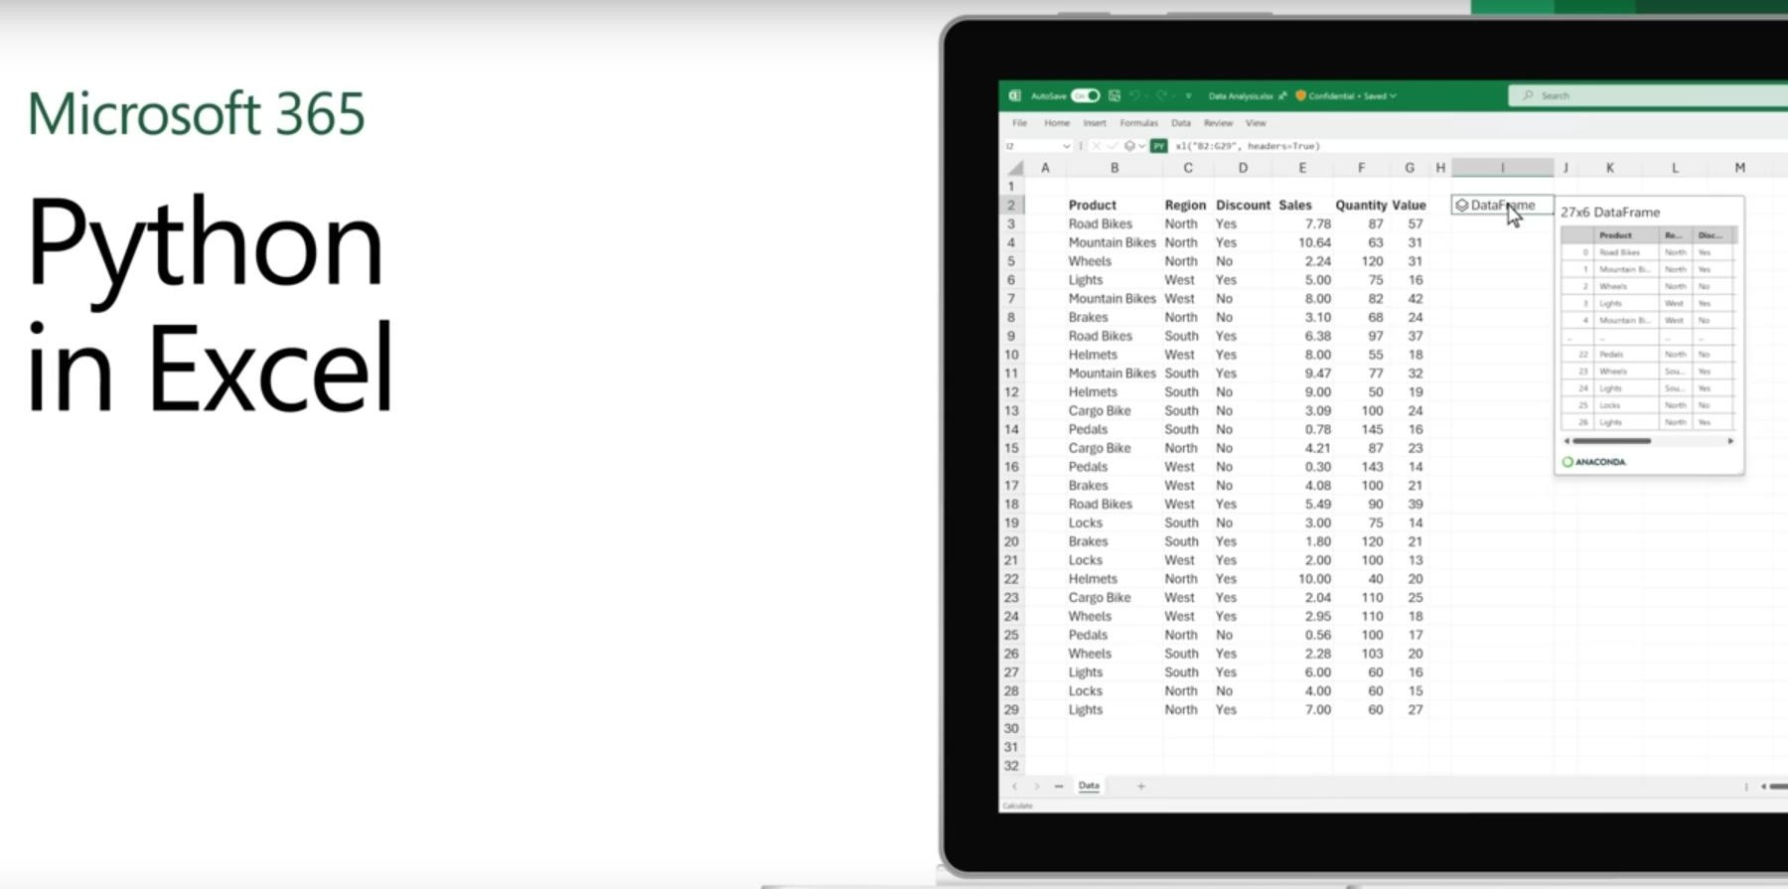
Task: Expand the Name Box dropdown arrow
Action: [1066, 146]
